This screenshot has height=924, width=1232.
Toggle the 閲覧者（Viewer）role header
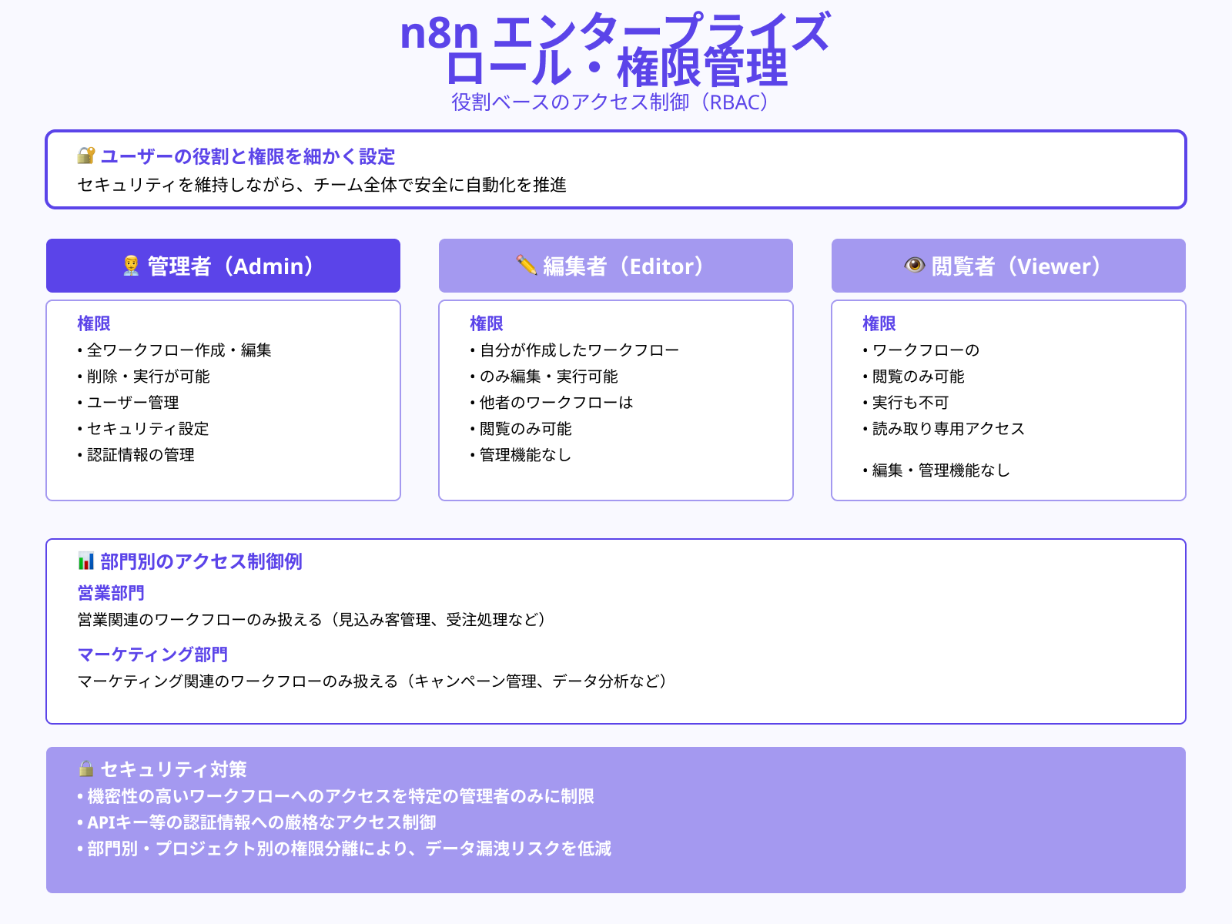pyautogui.click(x=1007, y=266)
